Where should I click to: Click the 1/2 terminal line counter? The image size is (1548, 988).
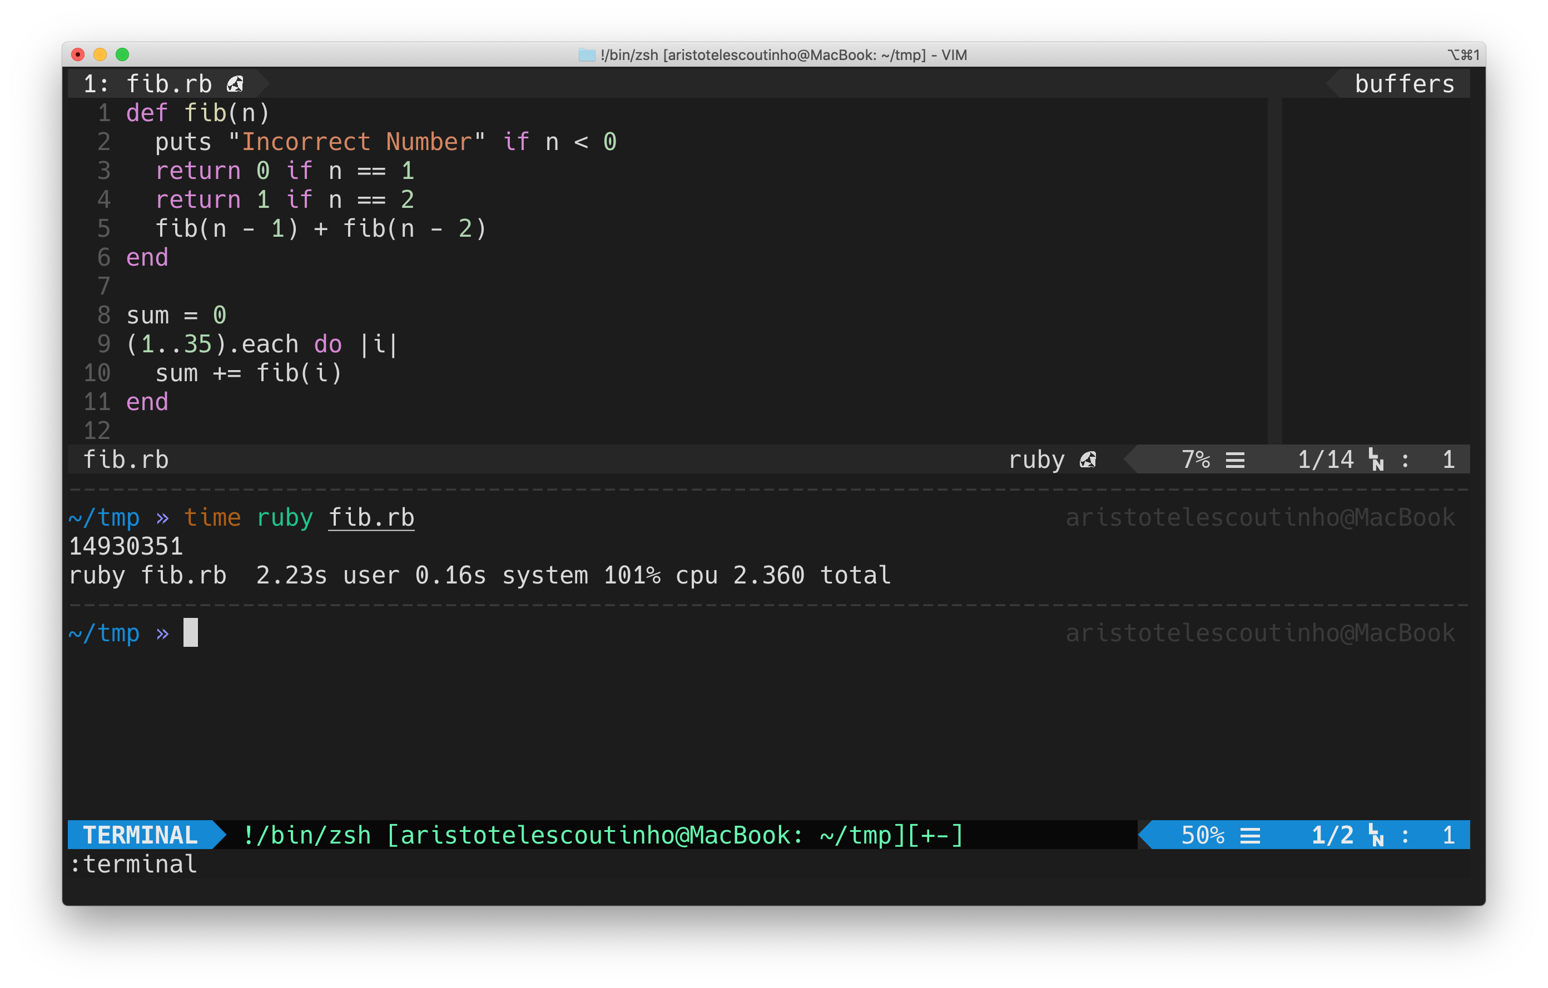pos(1333,836)
